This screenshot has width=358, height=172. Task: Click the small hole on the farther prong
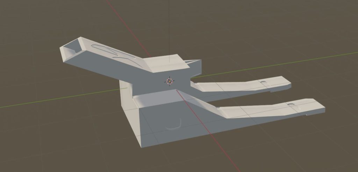click(263, 81)
